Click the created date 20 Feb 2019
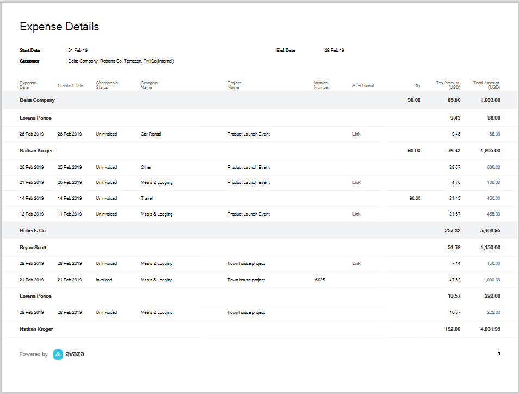The height and width of the screenshot is (394, 520). coord(70,182)
